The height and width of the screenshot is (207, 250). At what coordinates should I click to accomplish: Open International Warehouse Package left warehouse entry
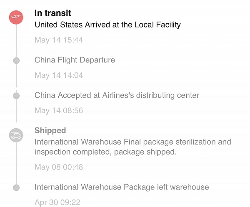122,187
